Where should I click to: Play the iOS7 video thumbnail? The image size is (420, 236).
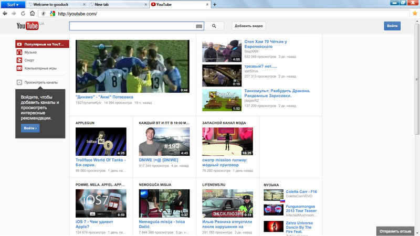pyautogui.click(x=101, y=203)
